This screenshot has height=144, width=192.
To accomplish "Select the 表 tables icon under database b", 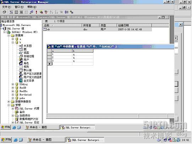I will (x=21, y=49).
